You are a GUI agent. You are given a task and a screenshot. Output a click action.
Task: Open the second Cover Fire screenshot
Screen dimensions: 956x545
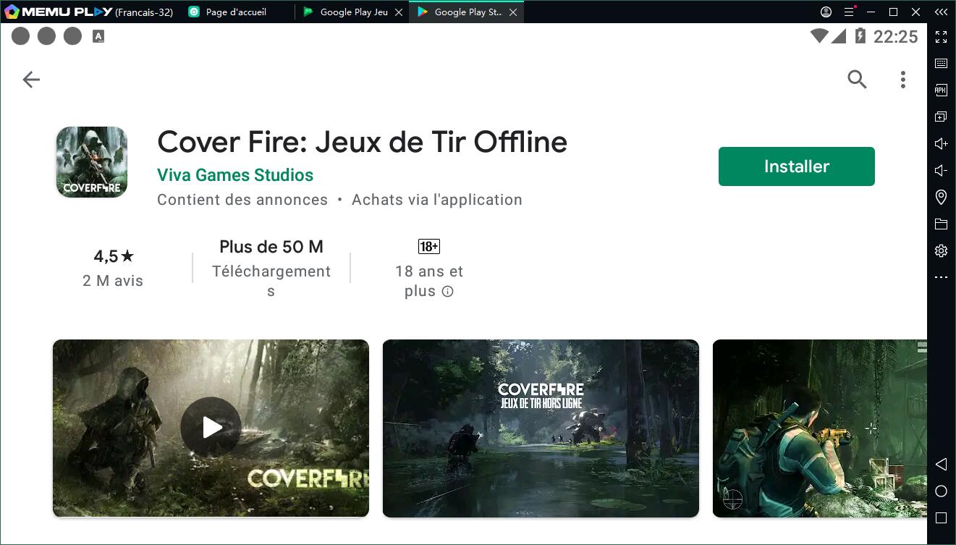coord(541,428)
